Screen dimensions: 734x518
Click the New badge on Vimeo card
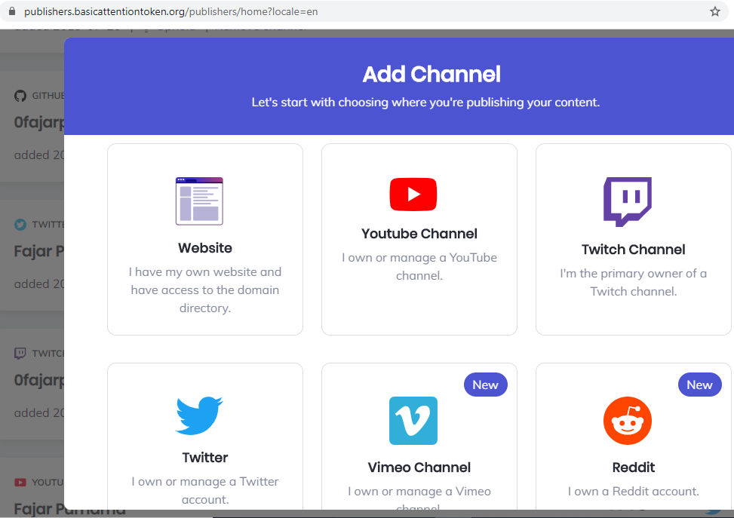coord(485,385)
